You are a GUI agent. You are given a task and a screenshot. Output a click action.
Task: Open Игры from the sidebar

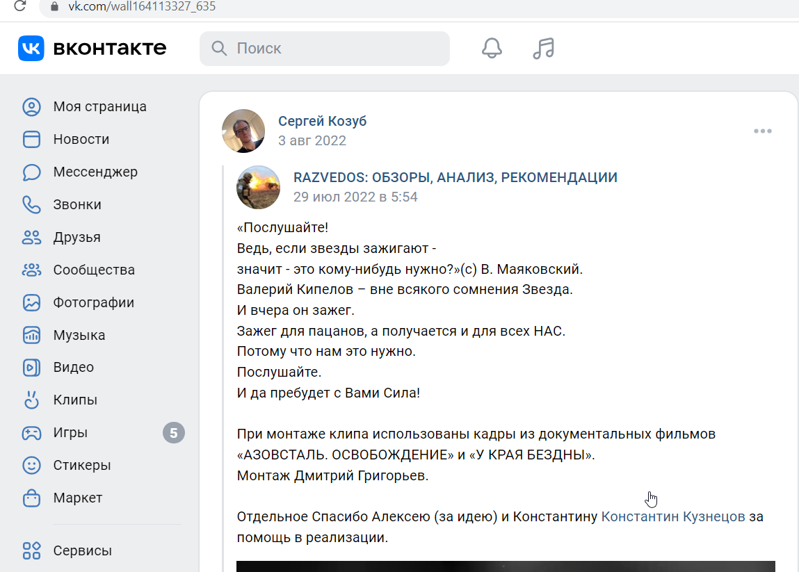pos(71,433)
